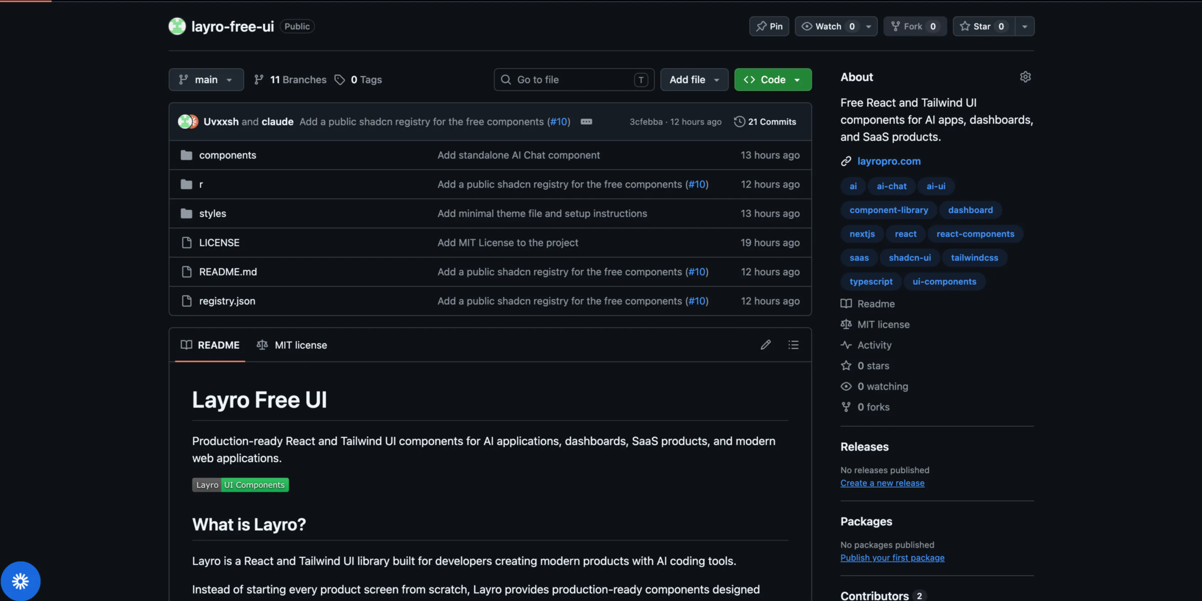Image resolution: width=1202 pixels, height=601 pixels.
Task: Open the About settings gear icon
Action: click(x=1025, y=77)
